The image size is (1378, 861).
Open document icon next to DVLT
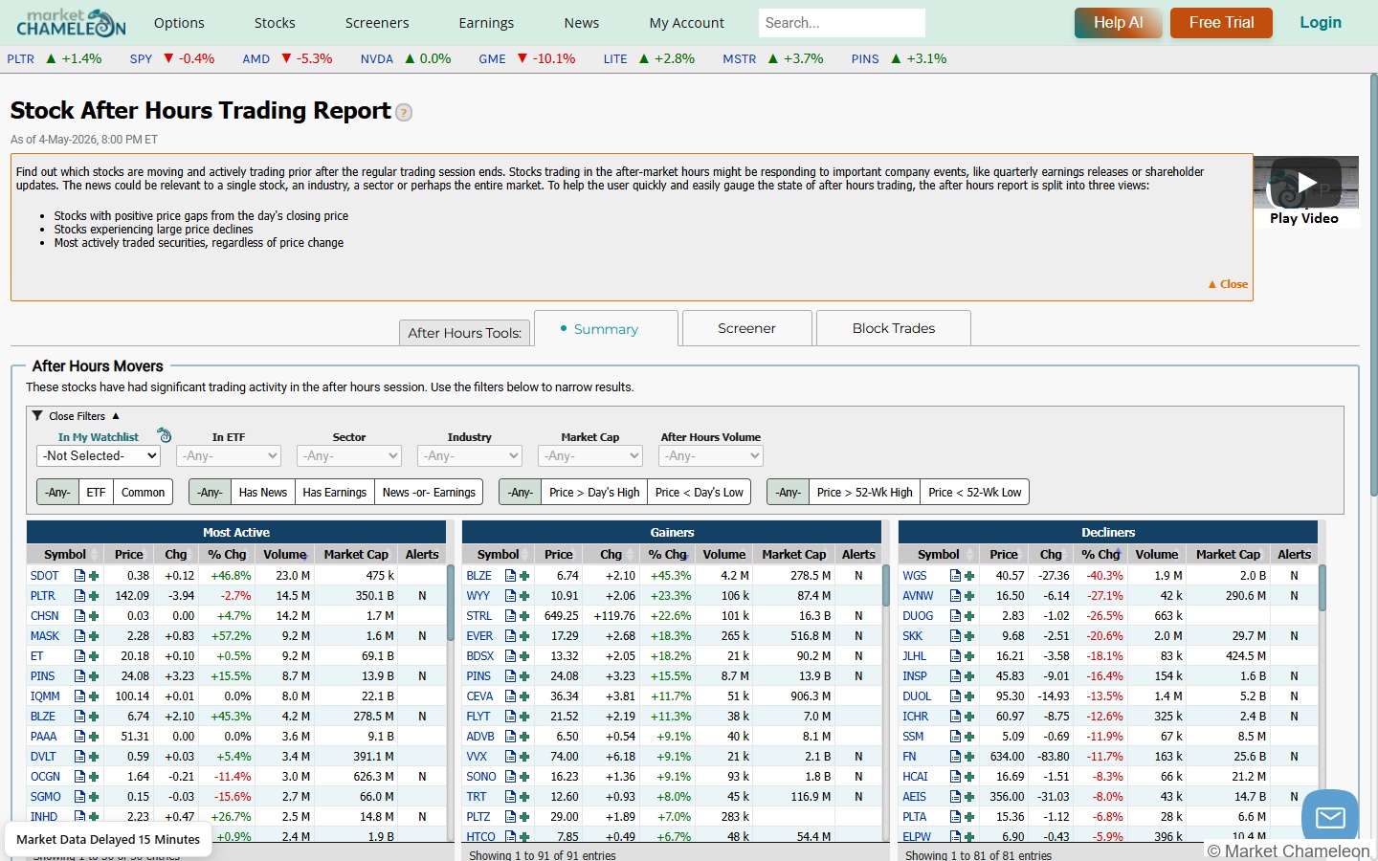pos(80,757)
